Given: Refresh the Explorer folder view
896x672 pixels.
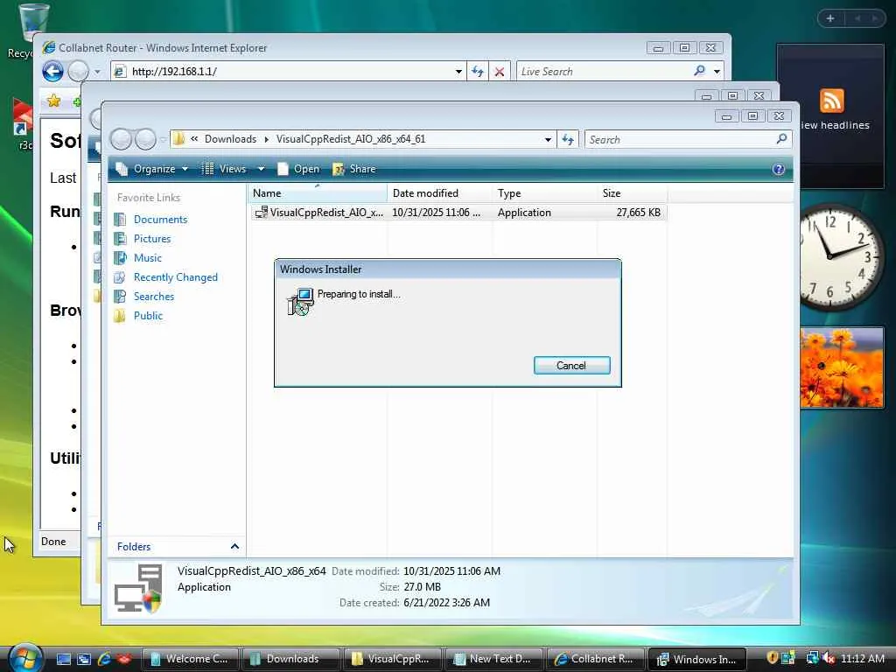Looking at the screenshot, I should 568,139.
